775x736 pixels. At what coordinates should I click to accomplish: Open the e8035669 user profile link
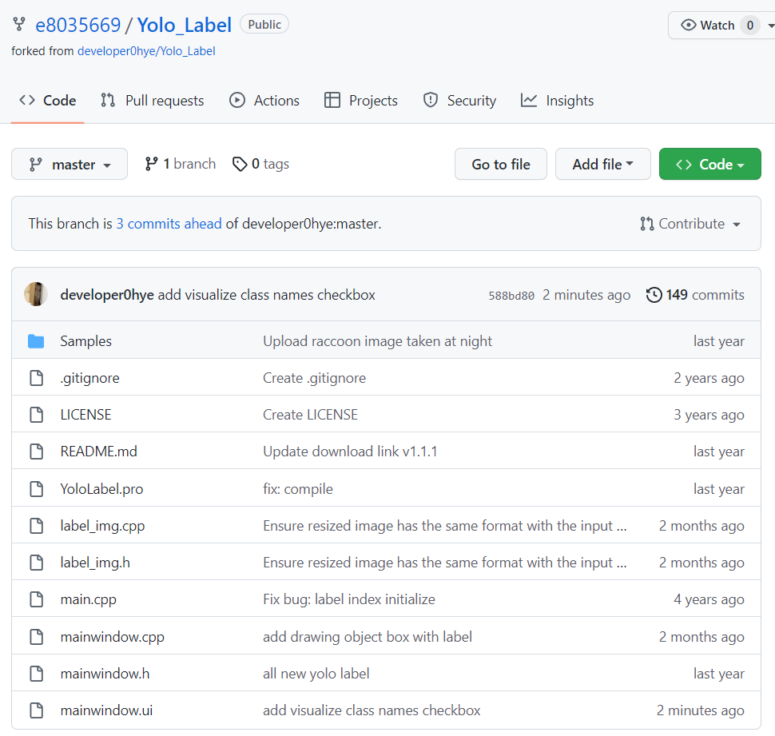coord(78,25)
